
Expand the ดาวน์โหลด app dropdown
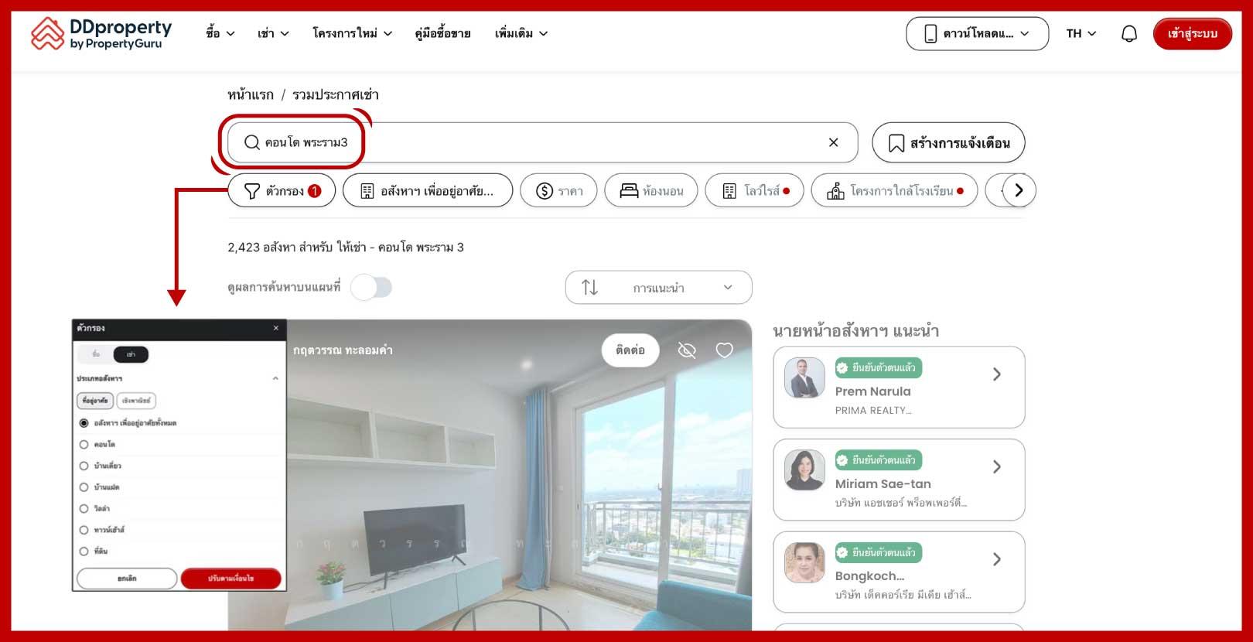click(977, 34)
